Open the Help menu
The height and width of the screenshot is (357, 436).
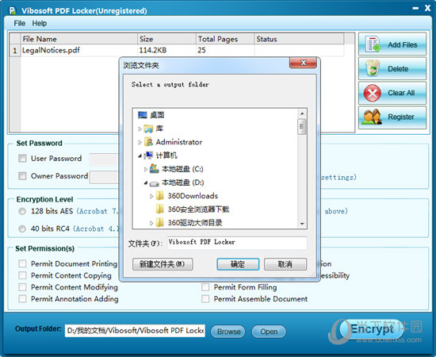pos(40,23)
